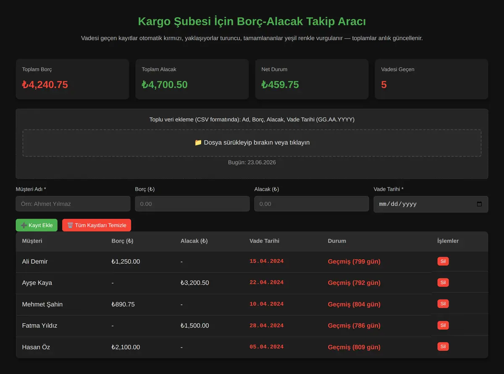Click the CSV file drop zone
The width and height of the screenshot is (504, 374).
(x=252, y=143)
